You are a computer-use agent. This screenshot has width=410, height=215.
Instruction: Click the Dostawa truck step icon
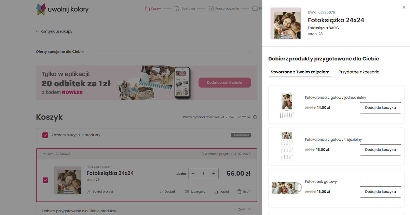pyautogui.click(x=177, y=9)
